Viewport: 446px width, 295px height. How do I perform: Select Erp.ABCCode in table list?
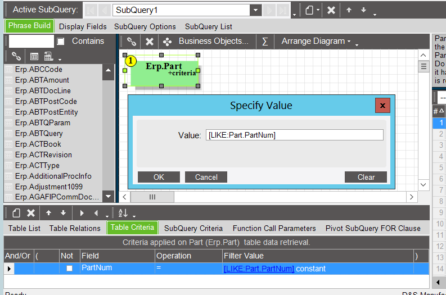(39, 69)
